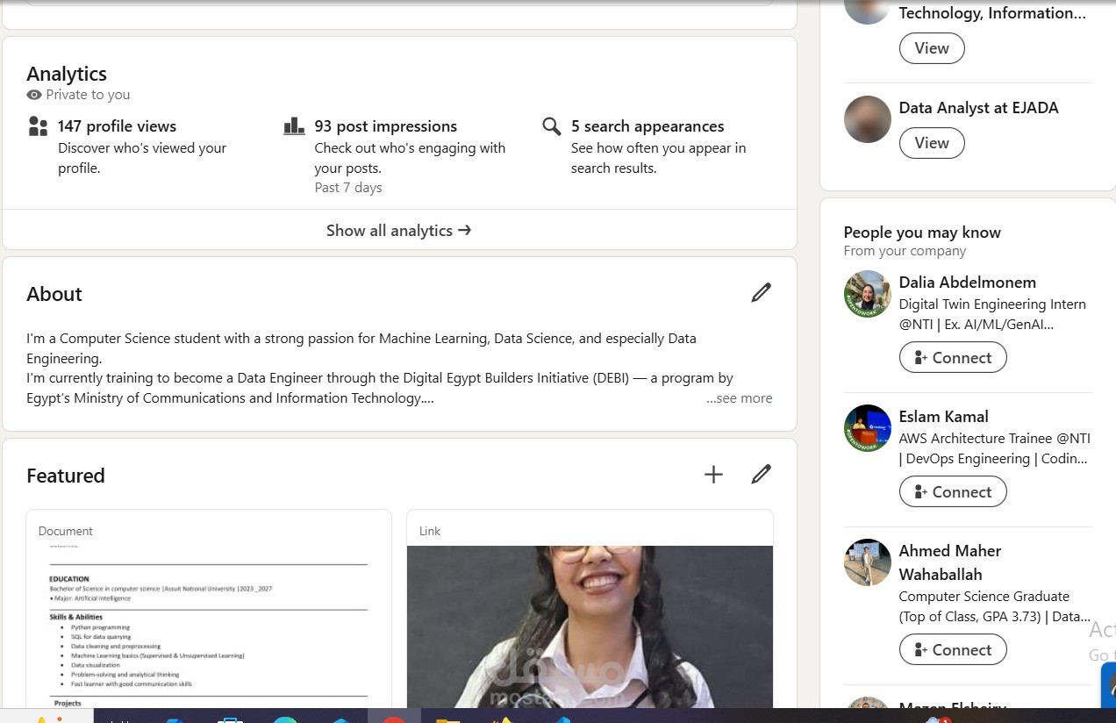Edit the About section with pencil icon
The width and height of the screenshot is (1116, 723).
point(761,293)
